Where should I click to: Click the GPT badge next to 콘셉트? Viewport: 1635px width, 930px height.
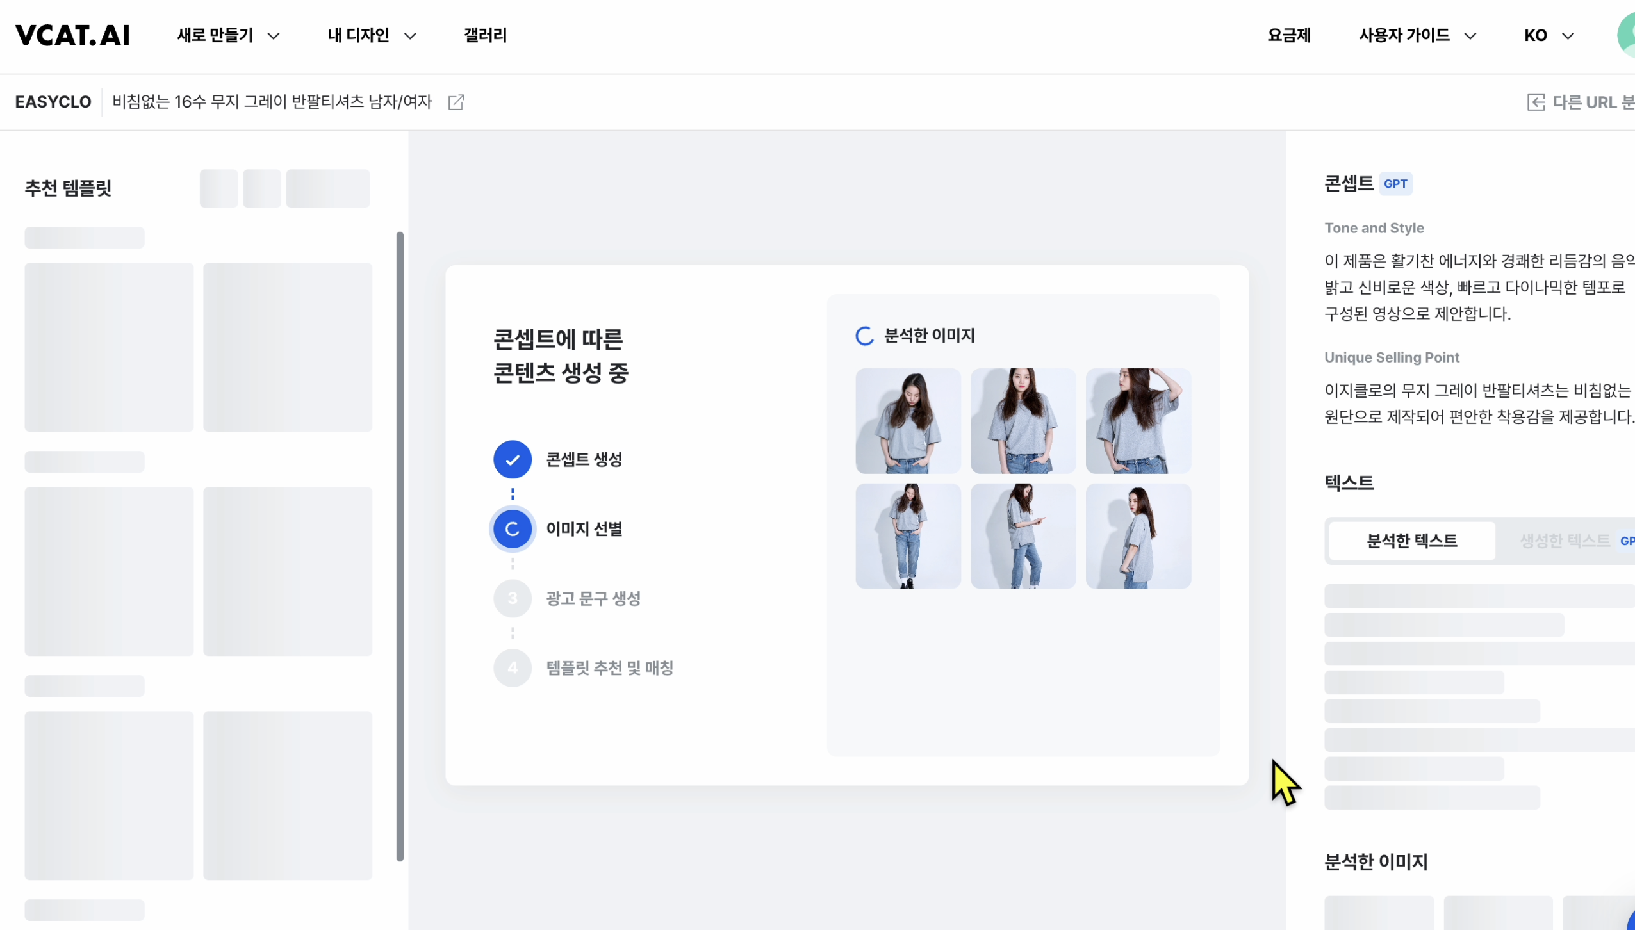pos(1395,184)
